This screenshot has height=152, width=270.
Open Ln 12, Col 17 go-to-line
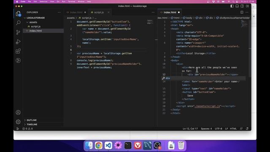190,128
